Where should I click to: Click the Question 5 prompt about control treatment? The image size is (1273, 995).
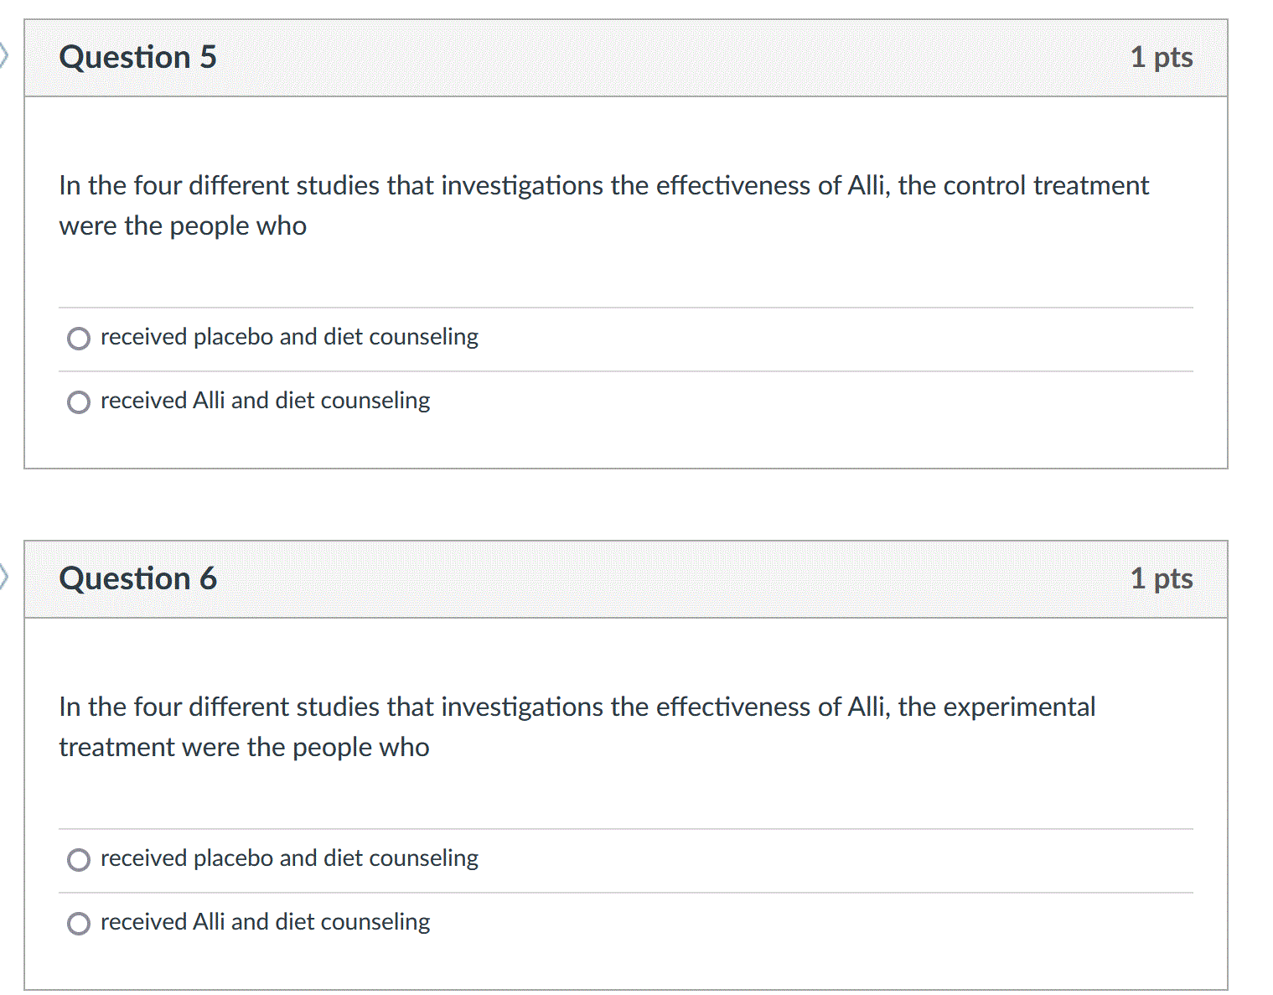pyautogui.click(x=604, y=205)
